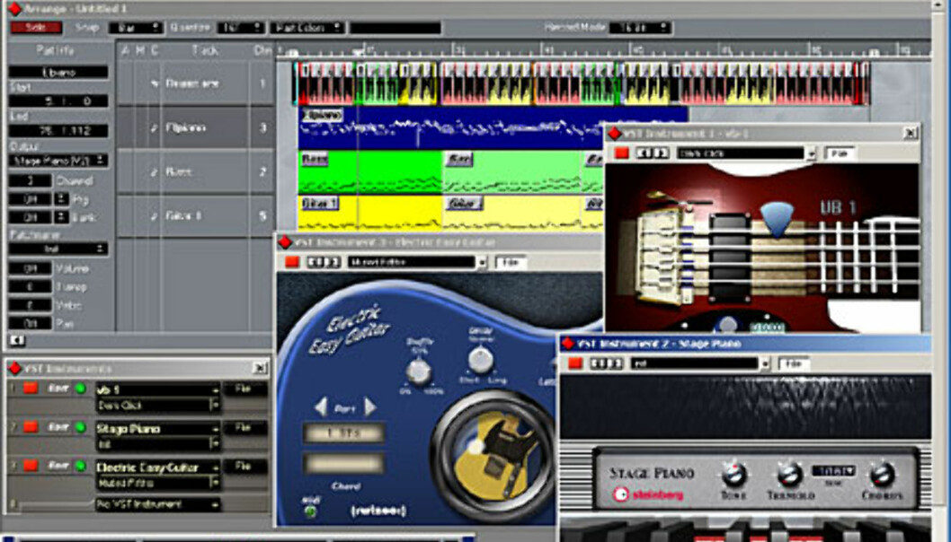This screenshot has width=951, height=542.
Task: Open the Stage Piano instrument selector dropdown
Action: (x=157, y=429)
